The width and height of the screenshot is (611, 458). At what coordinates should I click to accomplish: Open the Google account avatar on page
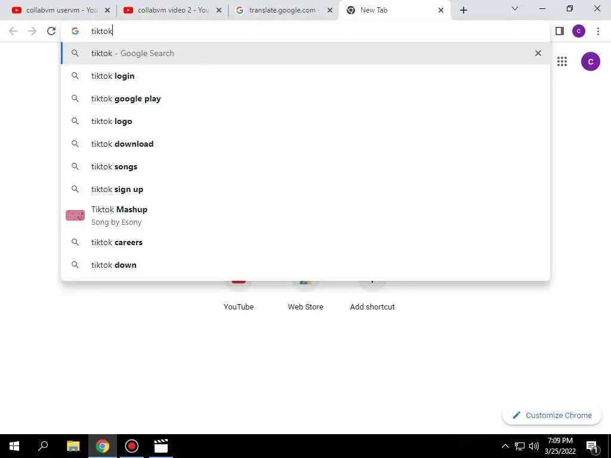tap(590, 61)
